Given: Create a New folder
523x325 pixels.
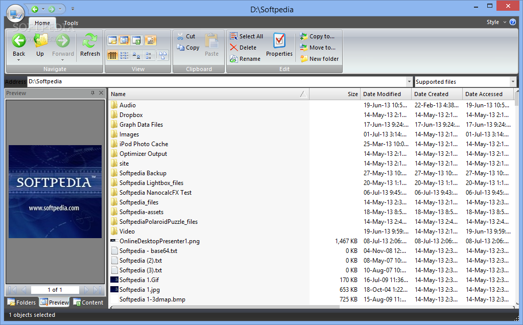Looking at the screenshot, I should 319,59.
